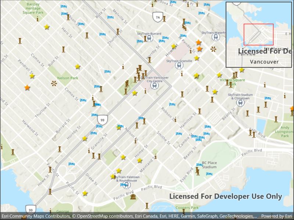Click info marker next to Hamilton St label
Image resolution: width=294 pixels, height=220 pixels.
point(175,120)
